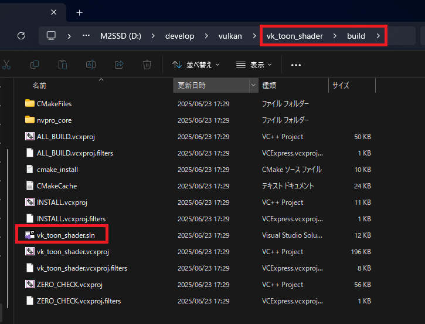Click the Visual Studio Solu... type cell
The height and width of the screenshot is (324, 425).
coord(292,235)
